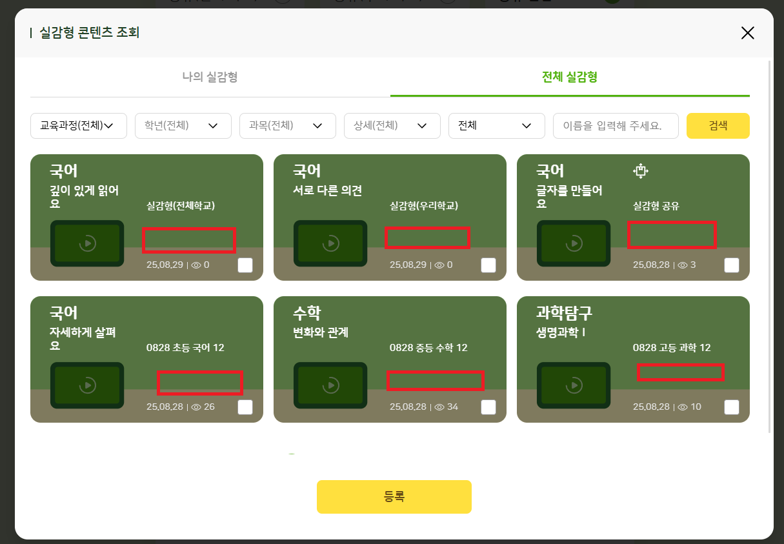Play the 깊이 있게 읽어요 content video
This screenshot has width=784, height=544.
coord(87,243)
